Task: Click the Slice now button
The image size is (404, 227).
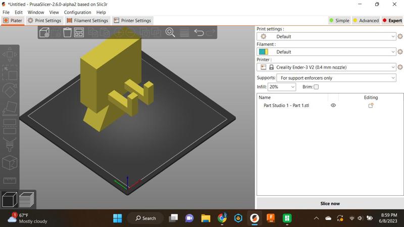Action: [x=330, y=204]
